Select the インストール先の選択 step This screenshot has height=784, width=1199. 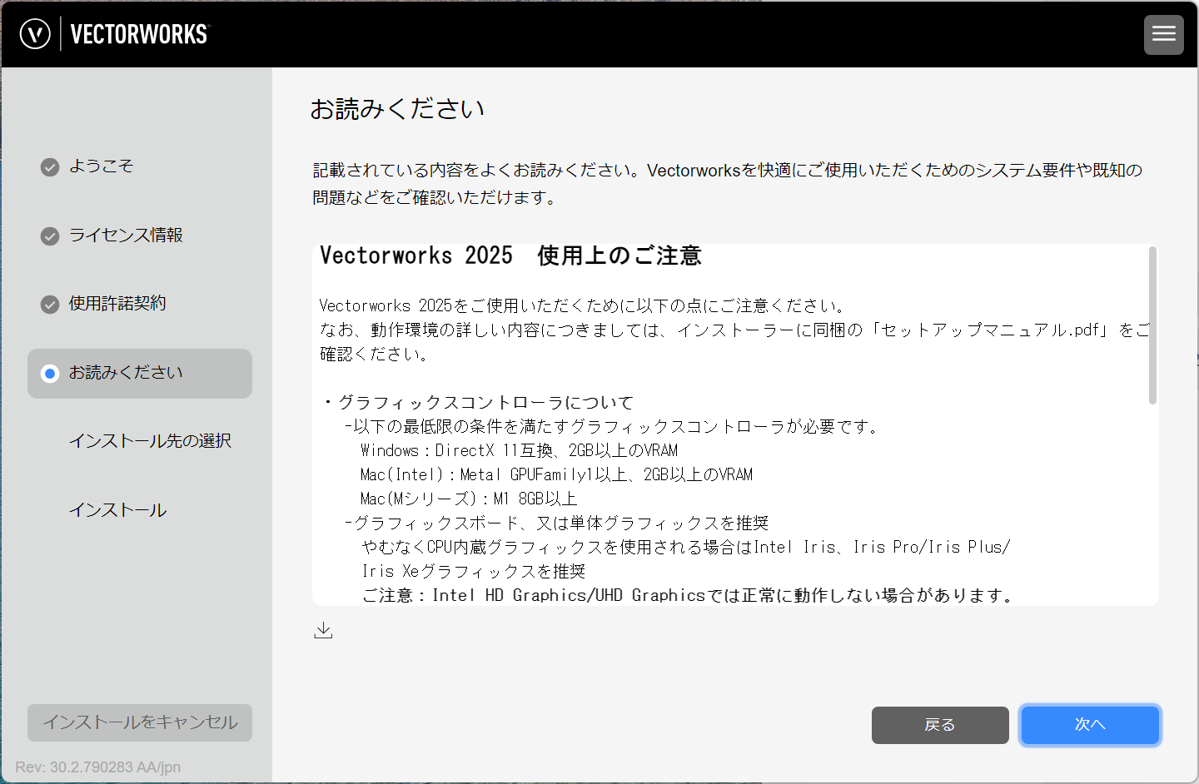point(150,441)
